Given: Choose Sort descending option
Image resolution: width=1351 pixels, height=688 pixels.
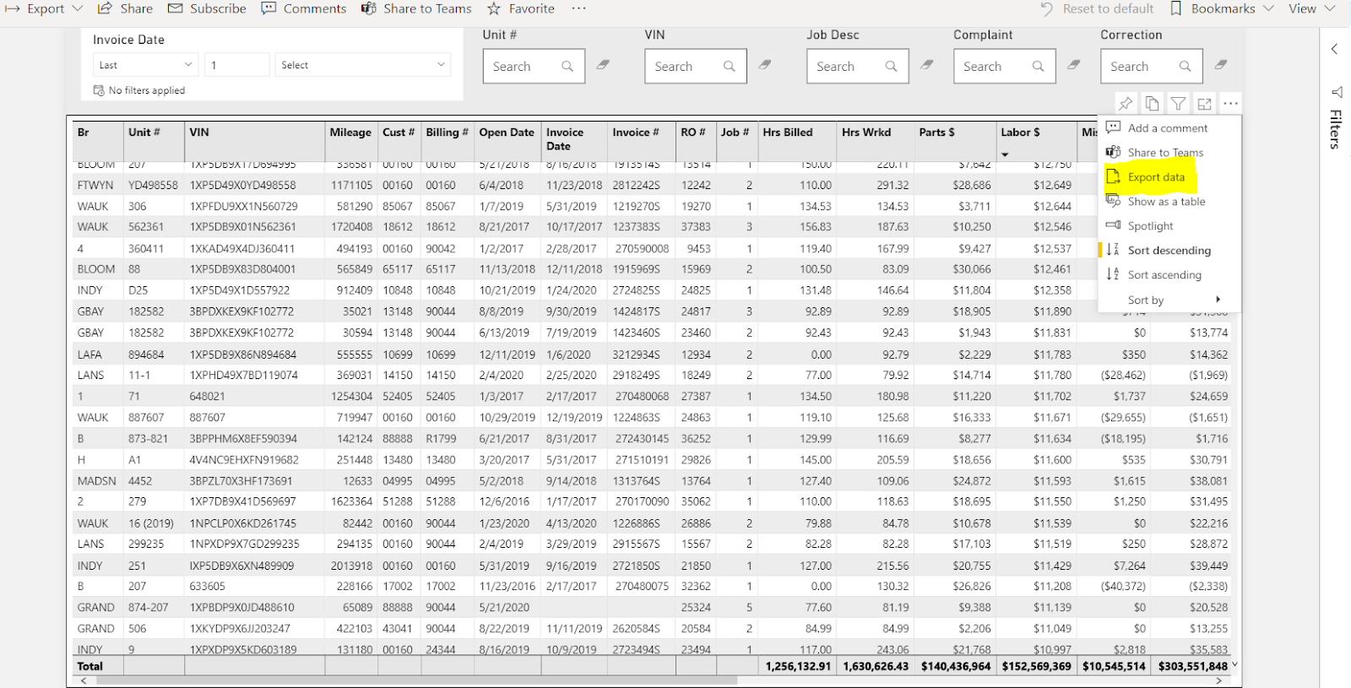Looking at the screenshot, I should pos(1169,251).
